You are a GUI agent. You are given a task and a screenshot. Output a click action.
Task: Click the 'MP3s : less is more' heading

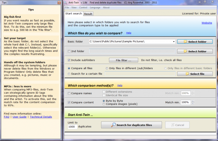pos(17,87)
